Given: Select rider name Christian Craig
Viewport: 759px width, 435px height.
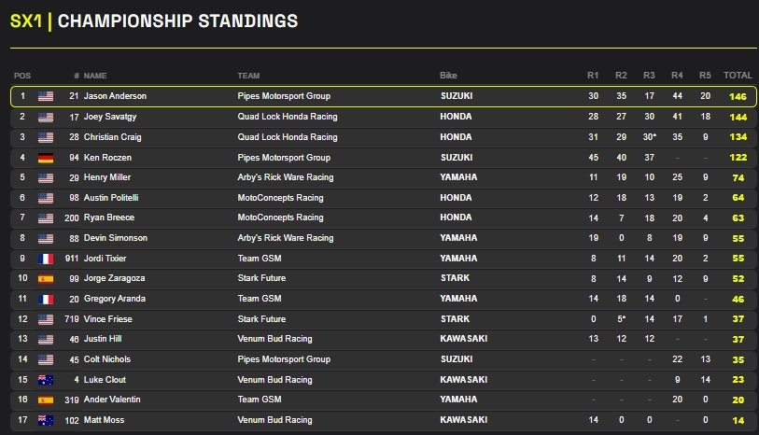Looking at the screenshot, I should pos(113,137).
